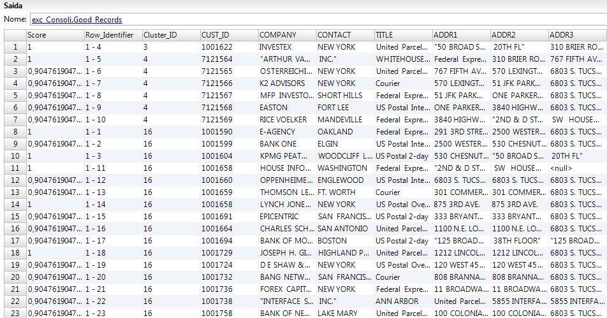Select contact cell FORT LEE
607x318 pixels.
pyautogui.click(x=346, y=108)
